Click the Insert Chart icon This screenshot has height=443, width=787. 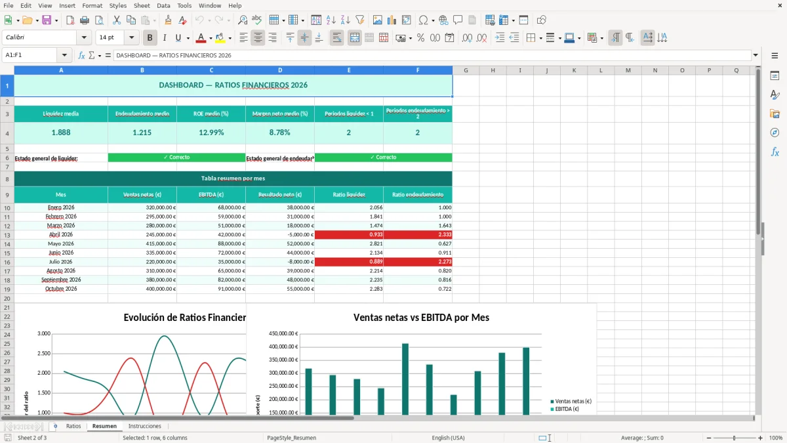tap(392, 20)
